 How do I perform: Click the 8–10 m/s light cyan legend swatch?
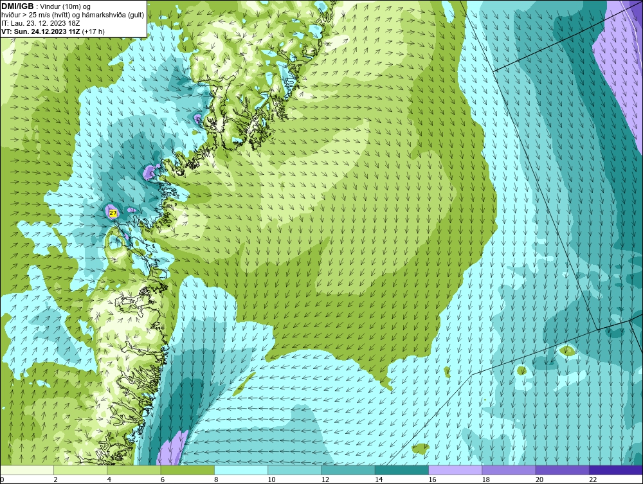(241, 470)
